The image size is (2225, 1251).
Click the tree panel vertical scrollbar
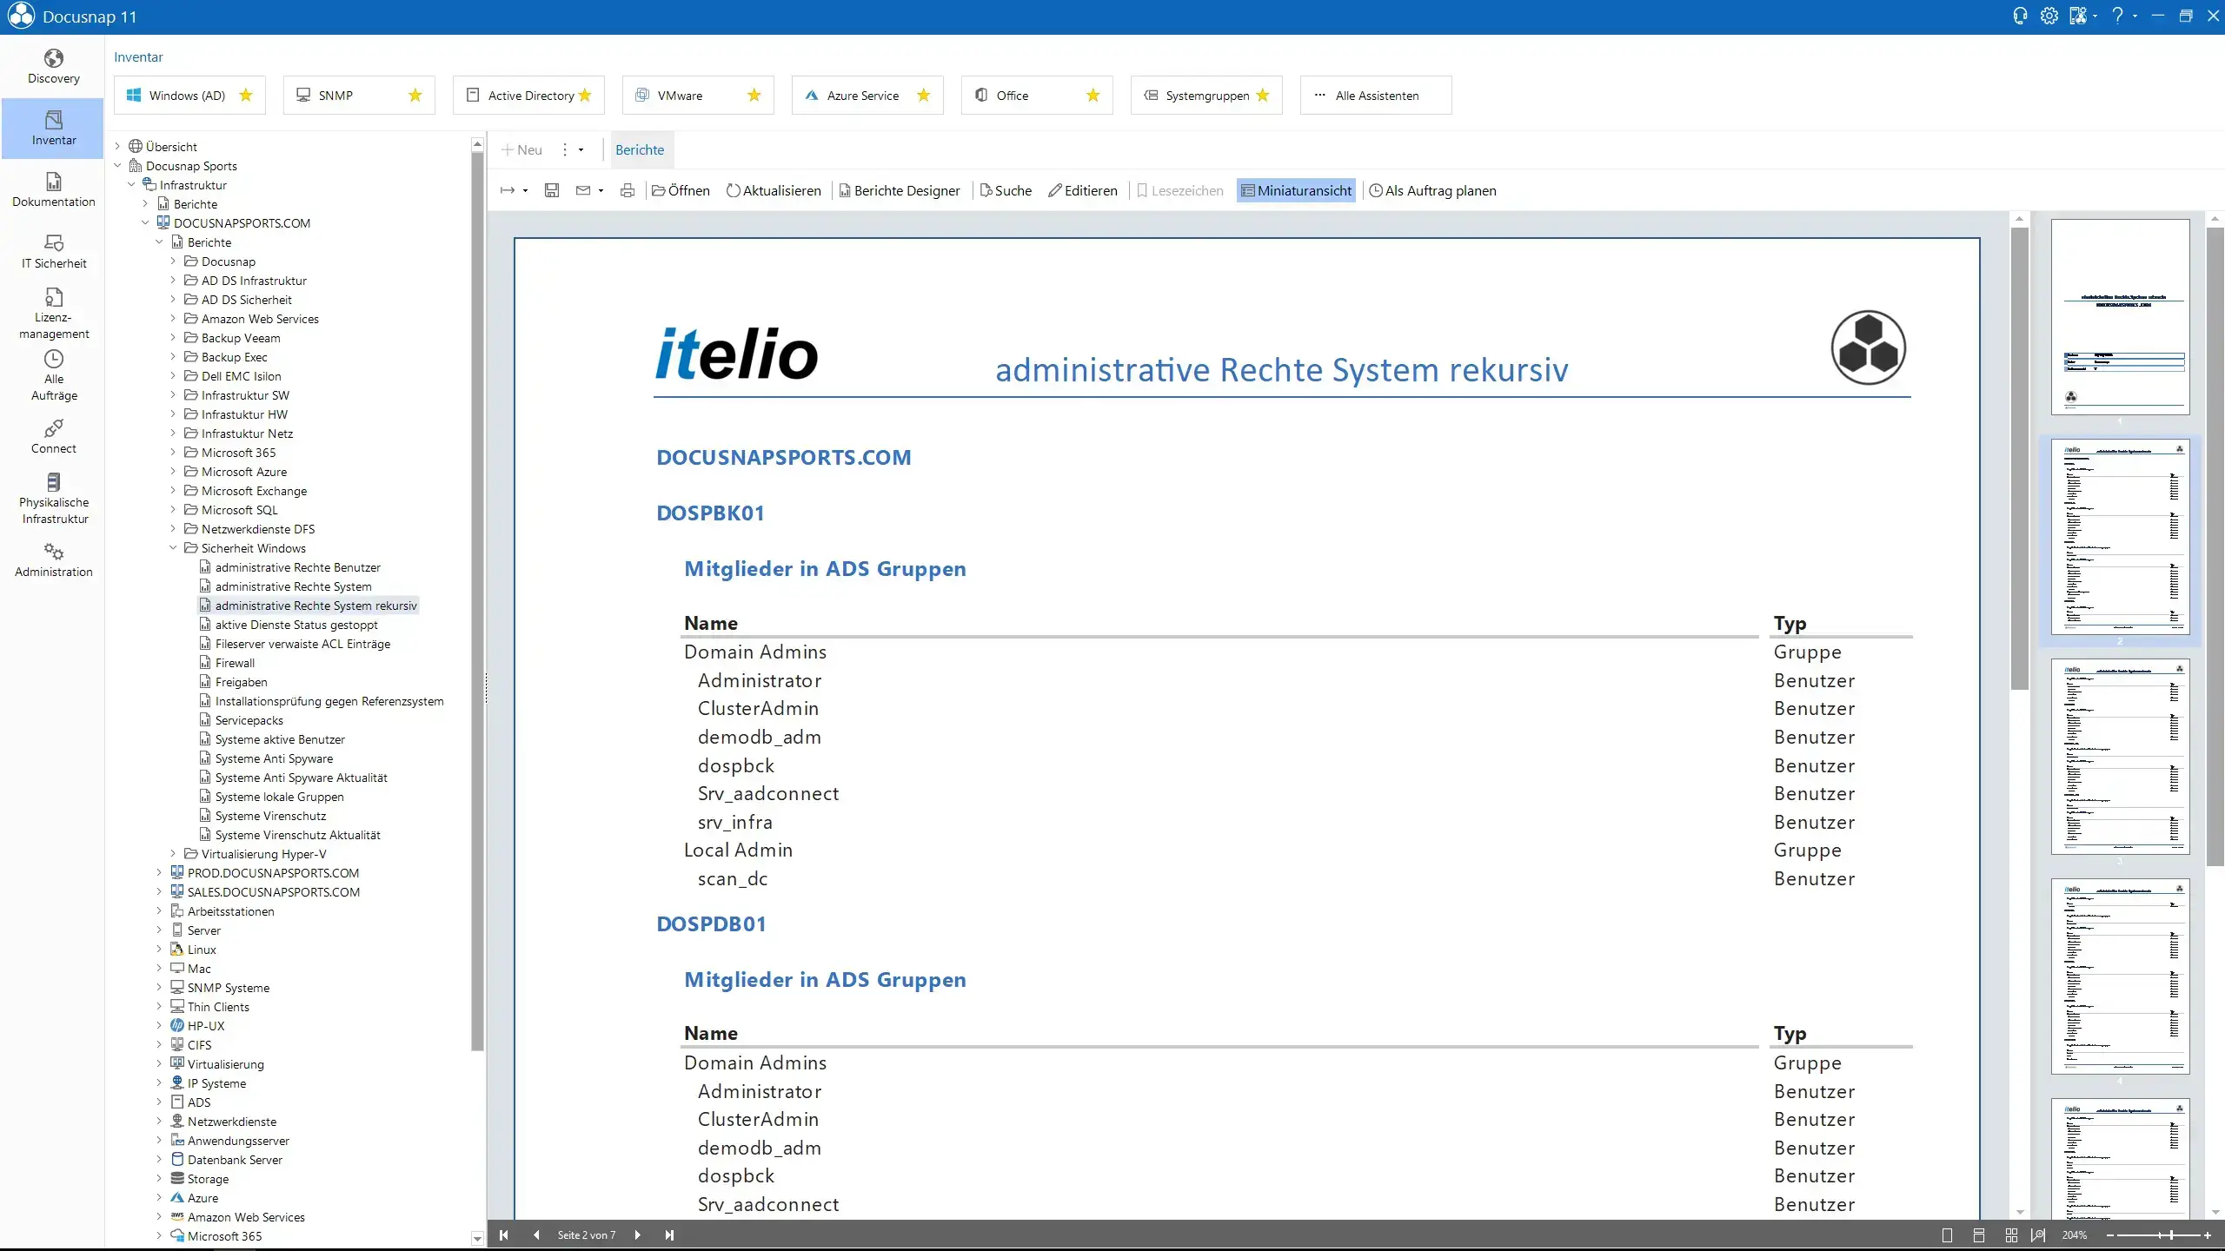pos(477,599)
